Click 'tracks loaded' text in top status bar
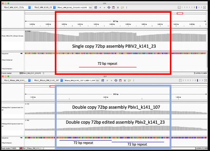 tap(7, 73)
